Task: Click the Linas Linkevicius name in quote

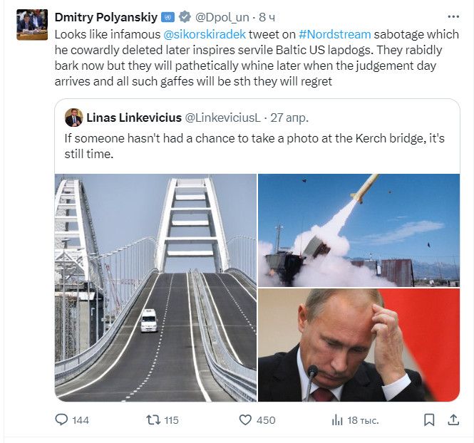Action: [x=133, y=118]
